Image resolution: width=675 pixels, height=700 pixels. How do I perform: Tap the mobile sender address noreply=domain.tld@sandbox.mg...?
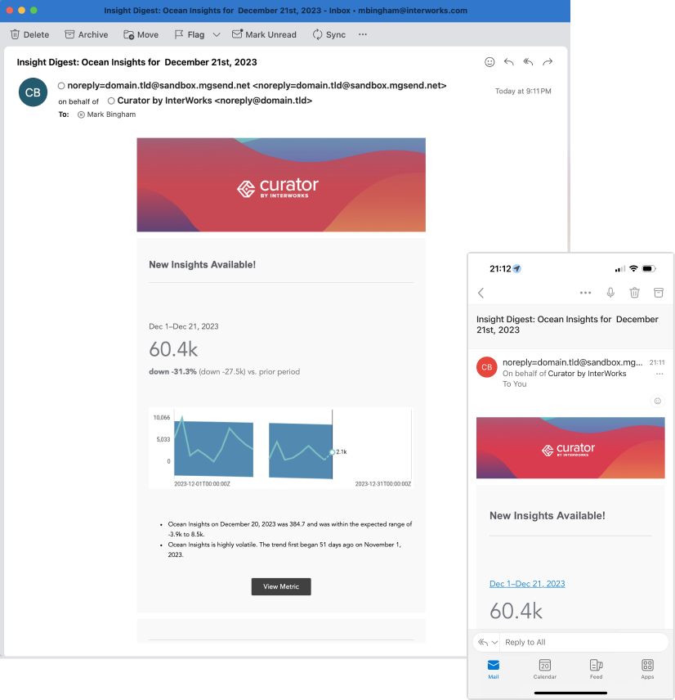click(x=572, y=362)
